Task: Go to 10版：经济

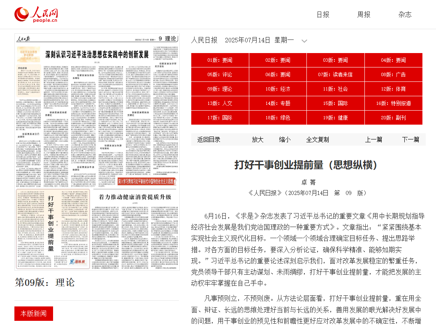Action: coord(278,89)
